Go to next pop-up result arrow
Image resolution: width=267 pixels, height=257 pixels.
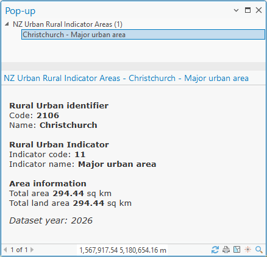(x=32, y=250)
